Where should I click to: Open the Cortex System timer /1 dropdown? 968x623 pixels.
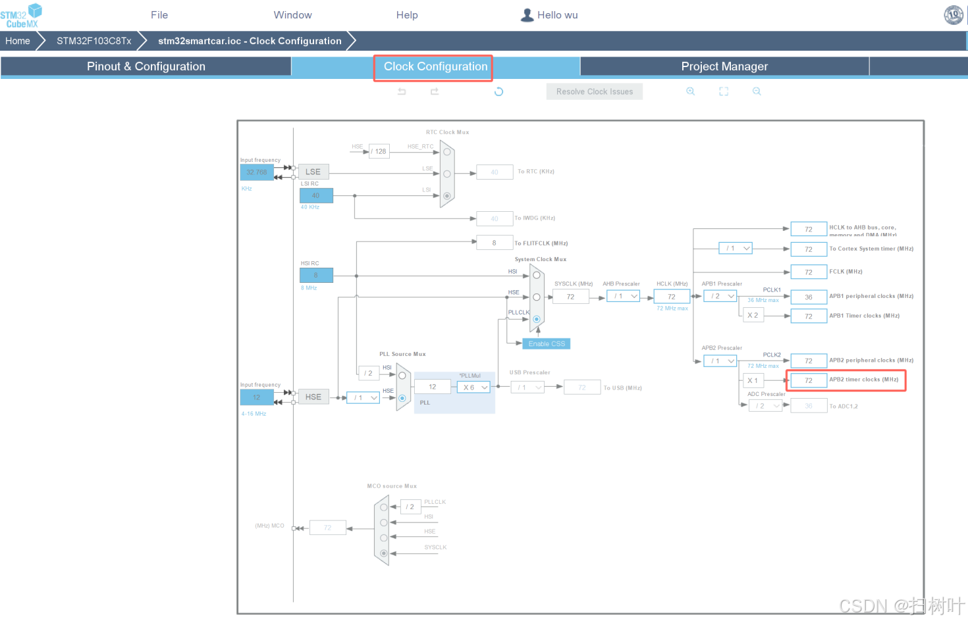click(736, 248)
